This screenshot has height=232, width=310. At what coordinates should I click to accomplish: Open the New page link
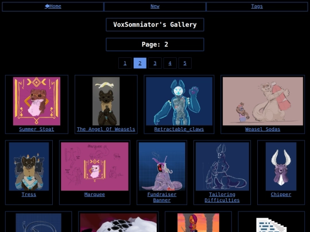pos(155,6)
